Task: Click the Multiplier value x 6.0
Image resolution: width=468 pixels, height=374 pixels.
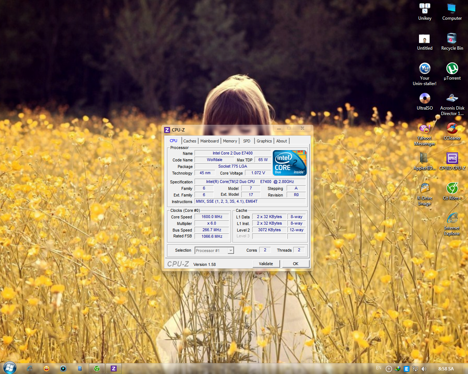Action: [212, 223]
